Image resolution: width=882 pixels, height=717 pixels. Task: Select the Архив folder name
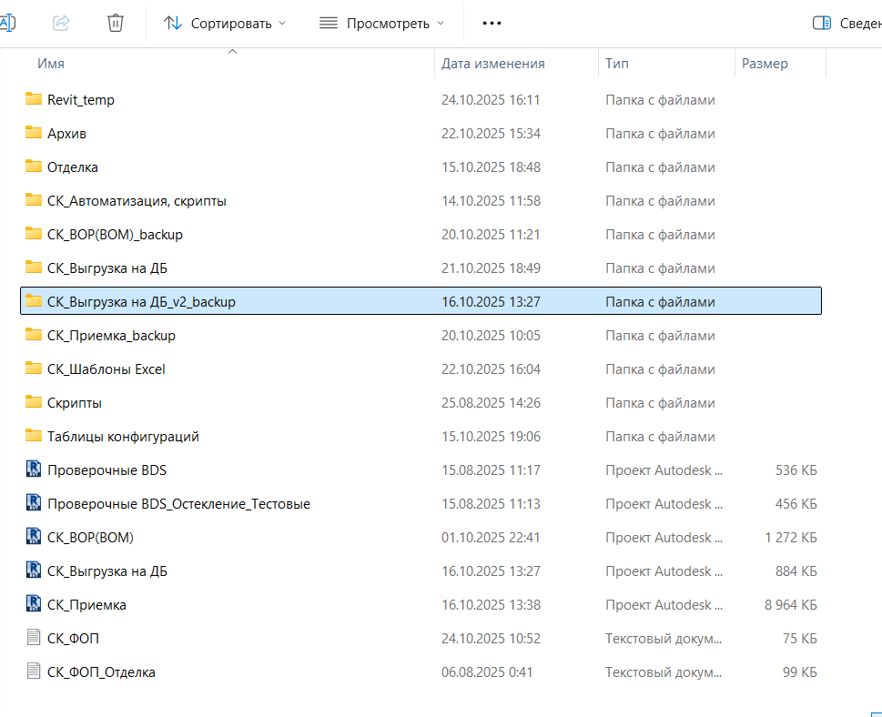point(67,133)
